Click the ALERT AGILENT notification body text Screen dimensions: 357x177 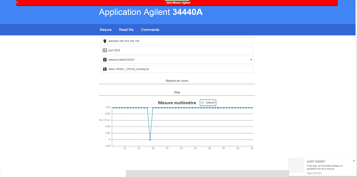coord(324,167)
